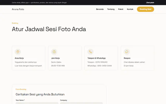This screenshot has width=166, height=104.
Task: Select Kontak in the navigation bar
Action: (x=130, y=9)
